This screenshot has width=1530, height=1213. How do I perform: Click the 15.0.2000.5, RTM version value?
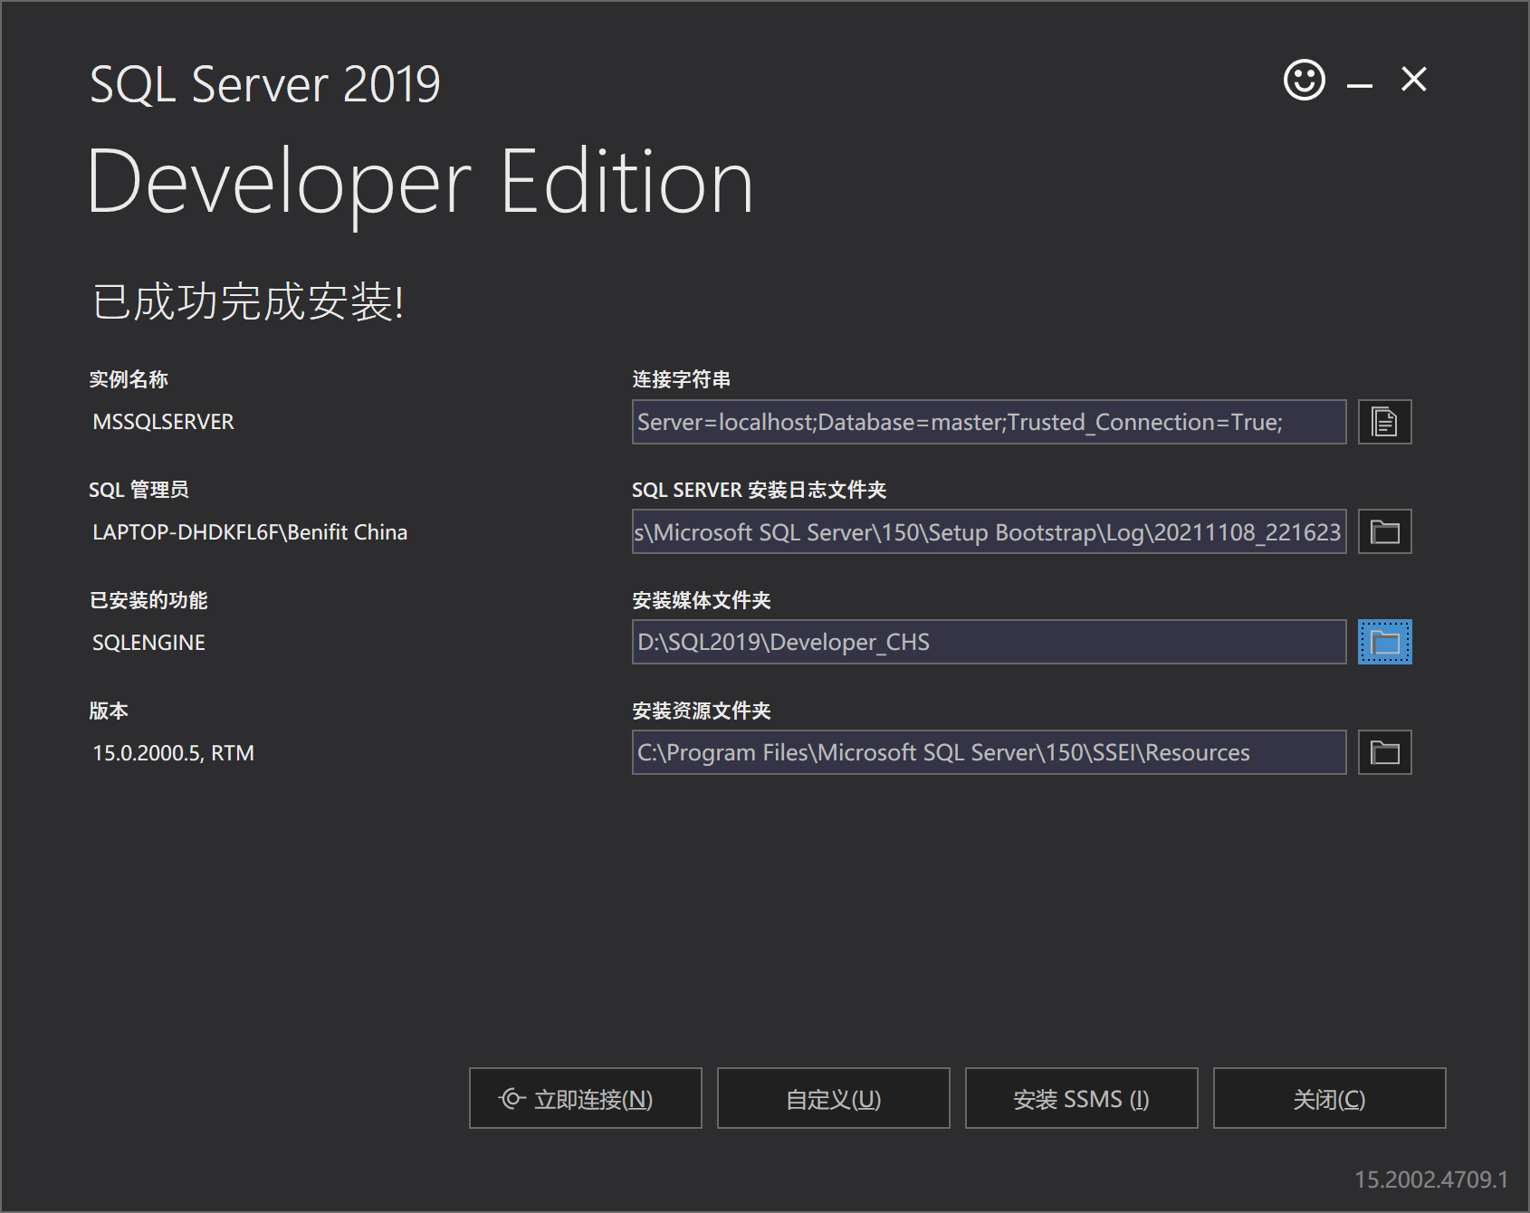click(x=173, y=753)
